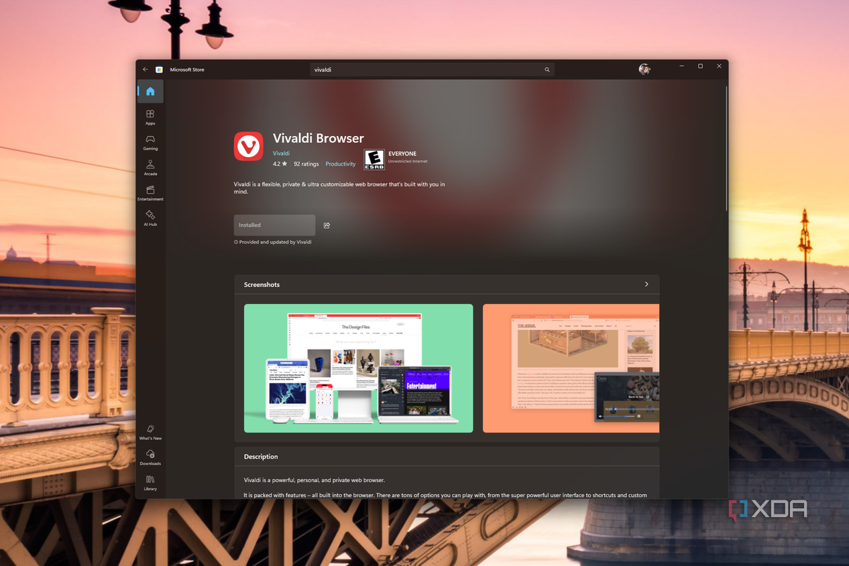
Task: Share the Vivaldi Browser app
Action: [x=327, y=225]
